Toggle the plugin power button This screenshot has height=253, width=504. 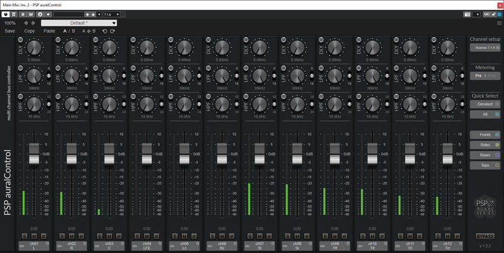[x=6, y=13]
